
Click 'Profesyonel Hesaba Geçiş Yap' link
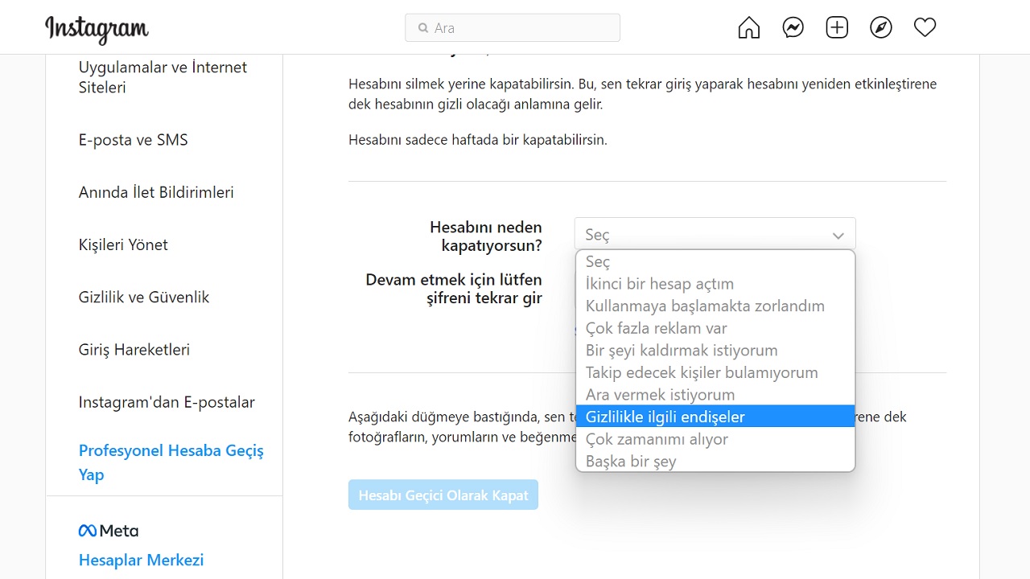171,462
